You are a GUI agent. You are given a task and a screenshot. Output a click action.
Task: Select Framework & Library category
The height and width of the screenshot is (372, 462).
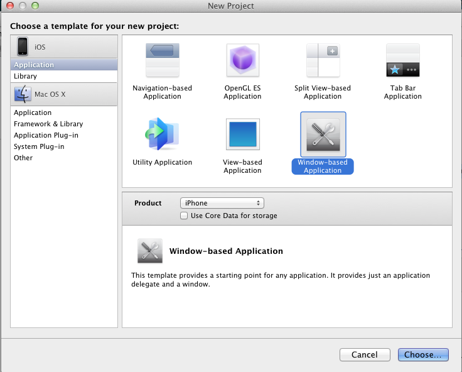64,124
